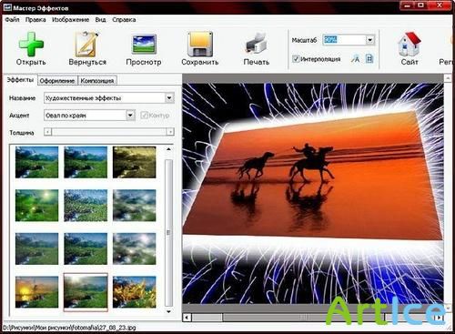Open the Изображение menu
The height and width of the screenshot is (334, 455).
pos(71,20)
